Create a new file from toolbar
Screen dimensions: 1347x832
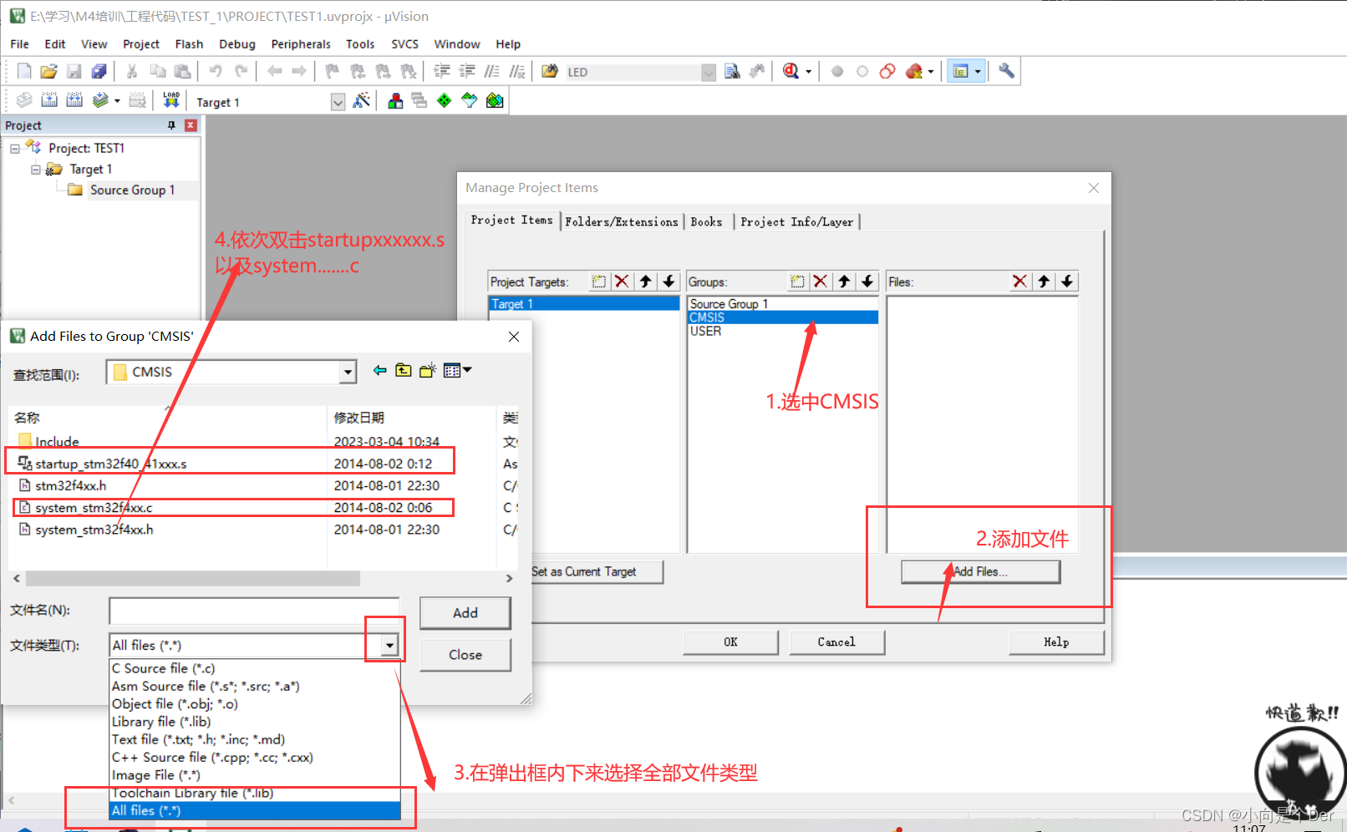point(24,71)
